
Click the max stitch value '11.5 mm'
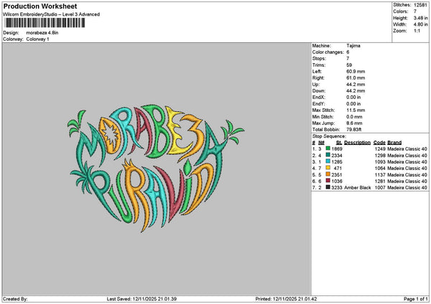tap(356, 110)
